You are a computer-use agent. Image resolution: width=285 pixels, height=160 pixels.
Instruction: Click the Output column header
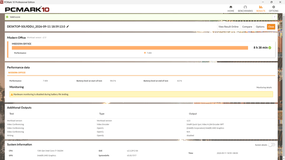[x=193, y=114]
